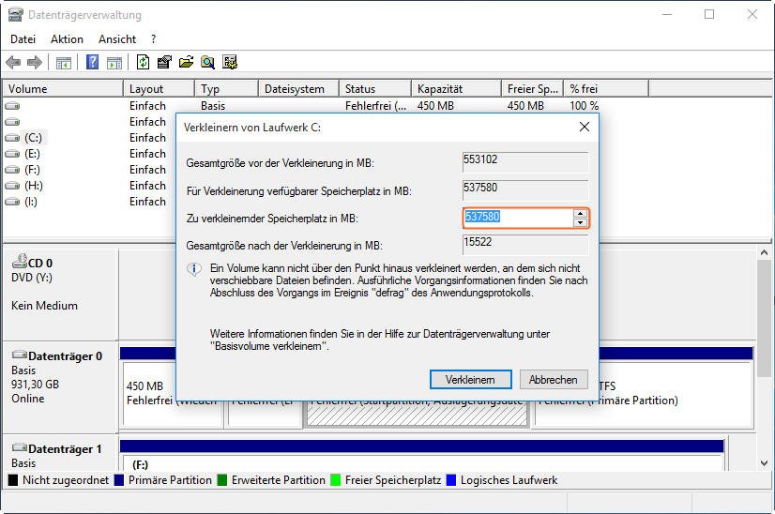Image resolution: width=775 pixels, height=514 pixels.
Task: Click the drive icon next to (C:)
Action: [12, 138]
